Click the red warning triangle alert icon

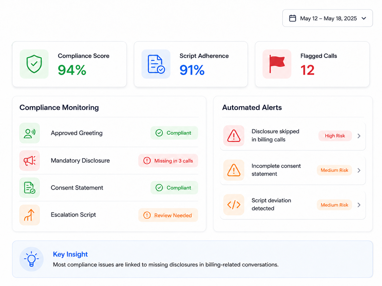click(x=234, y=136)
